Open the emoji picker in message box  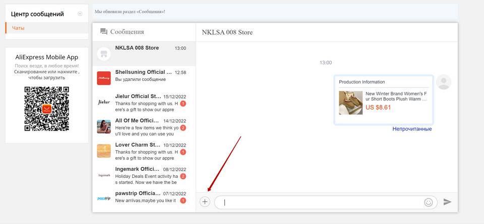[x=428, y=202]
